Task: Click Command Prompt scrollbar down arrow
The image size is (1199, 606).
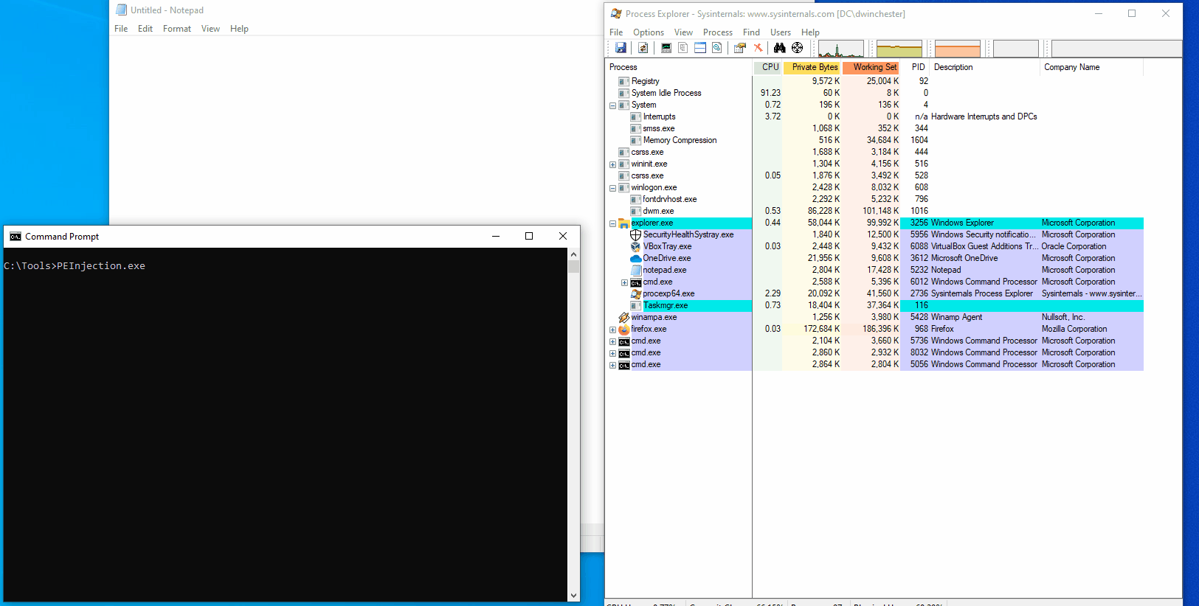Action: coord(573,596)
